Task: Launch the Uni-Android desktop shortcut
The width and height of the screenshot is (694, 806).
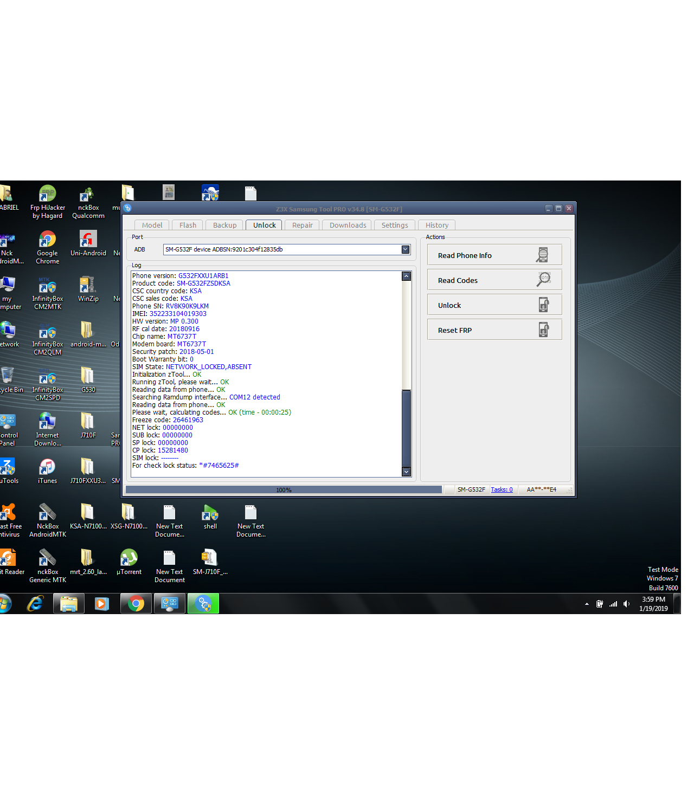Action: pyautogui.click(x=88, y=244)
